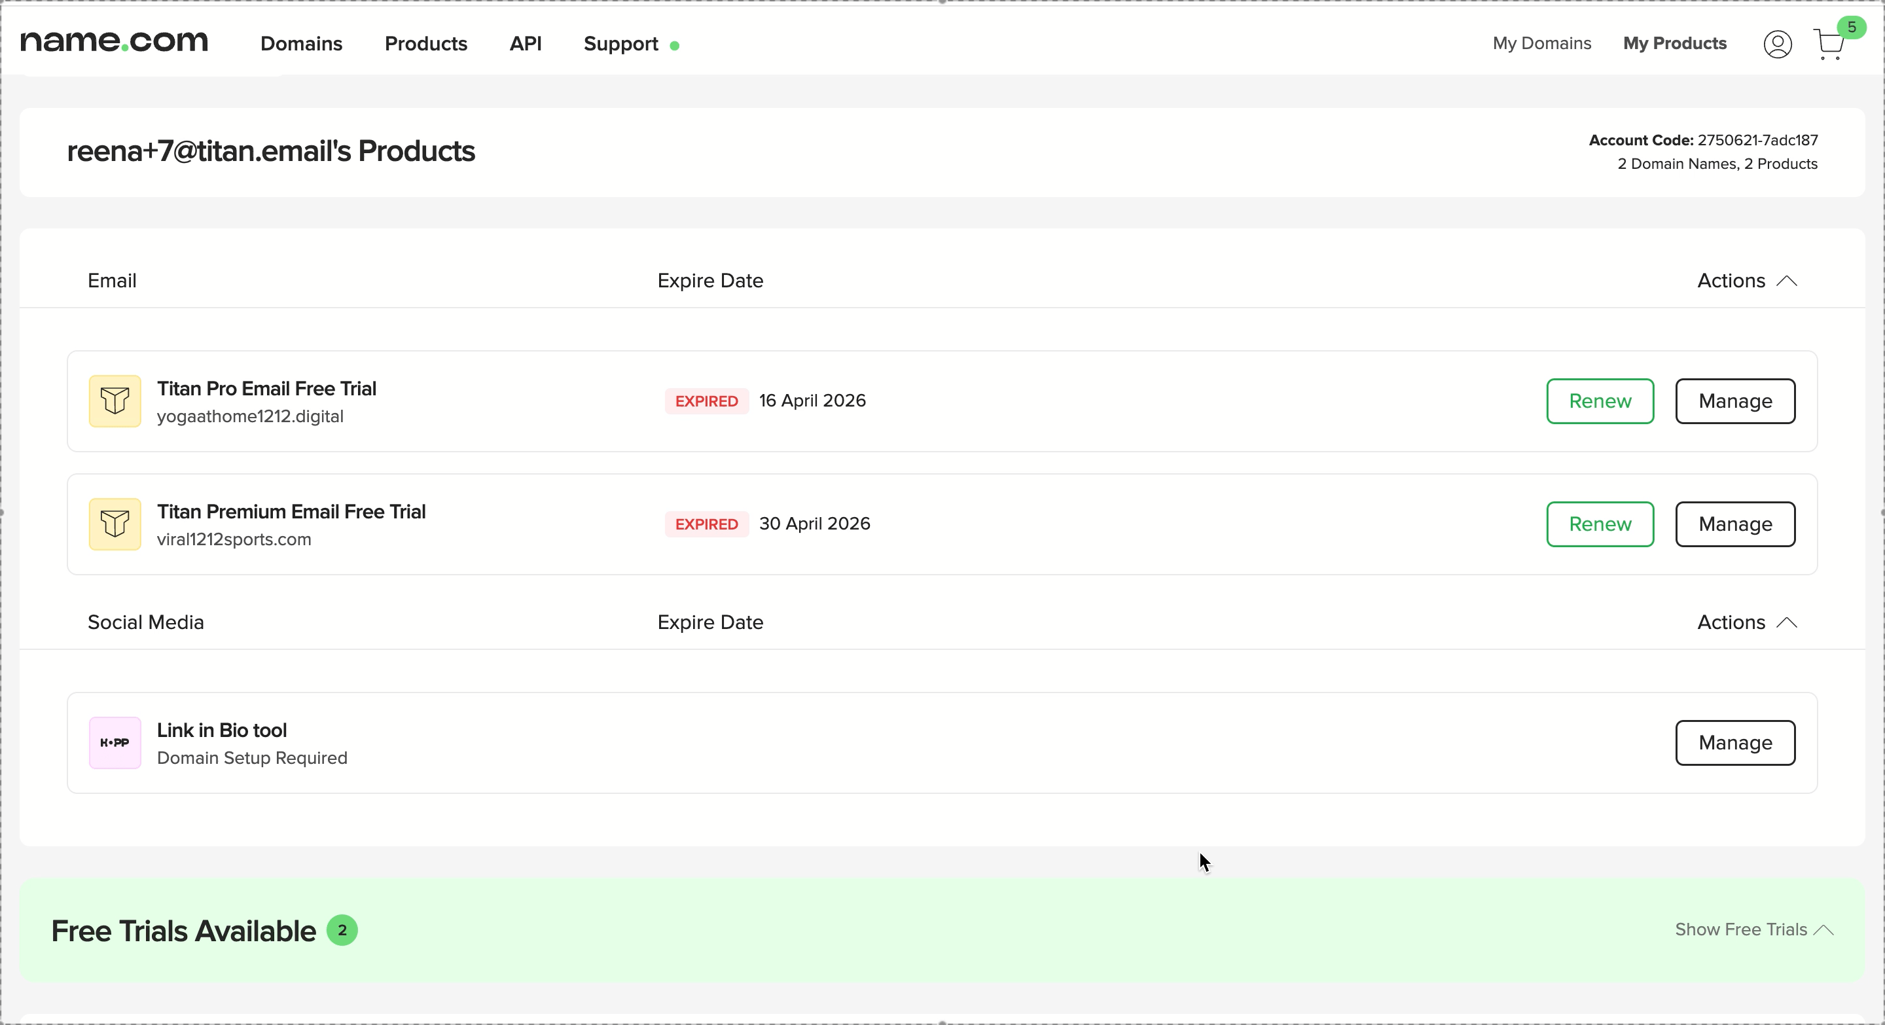Collapse the Email section Actions chevron
The image size is (1885, 1025).
pos(1787,281)
